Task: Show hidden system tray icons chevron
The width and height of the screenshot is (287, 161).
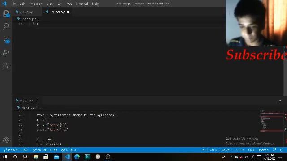Action: (231, 157)
